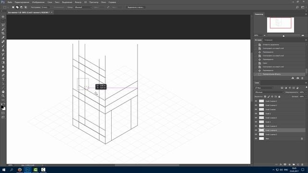Open the Navigator panel menu

coord(306,14)
